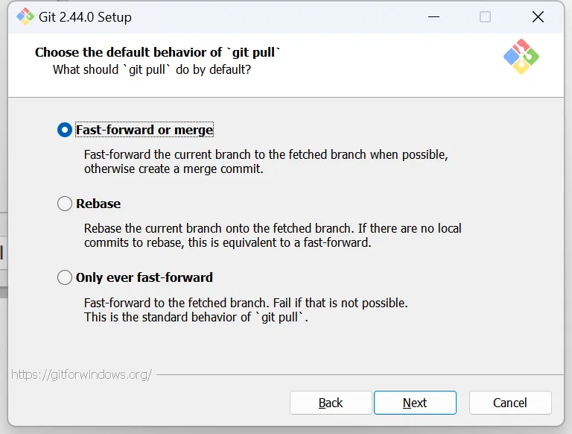Image resolution: width=572 pixels, height=434 pixels.
Task: Go to the previous step with Back
Action: pyautogui.click(x=331, y=403)
